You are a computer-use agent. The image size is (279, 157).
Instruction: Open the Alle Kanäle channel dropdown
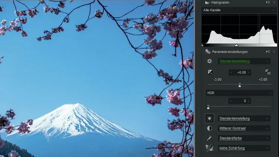(x=239, y=10)
